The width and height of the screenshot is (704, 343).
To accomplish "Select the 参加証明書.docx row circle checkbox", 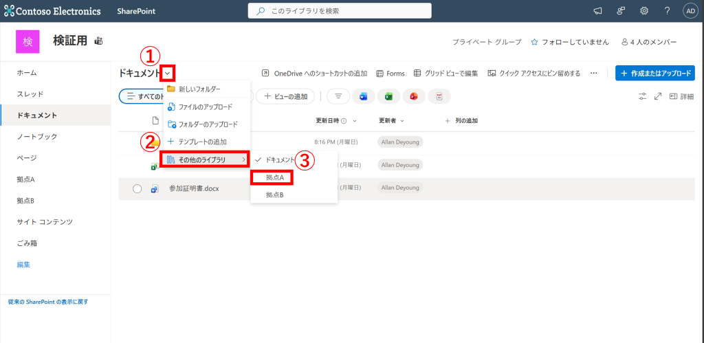I will 137,188.
